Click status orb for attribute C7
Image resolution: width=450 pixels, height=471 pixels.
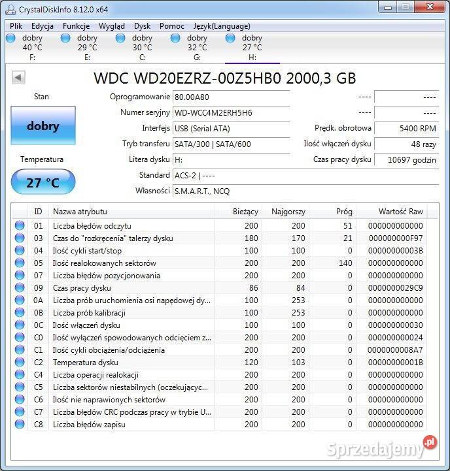(20, 412)
